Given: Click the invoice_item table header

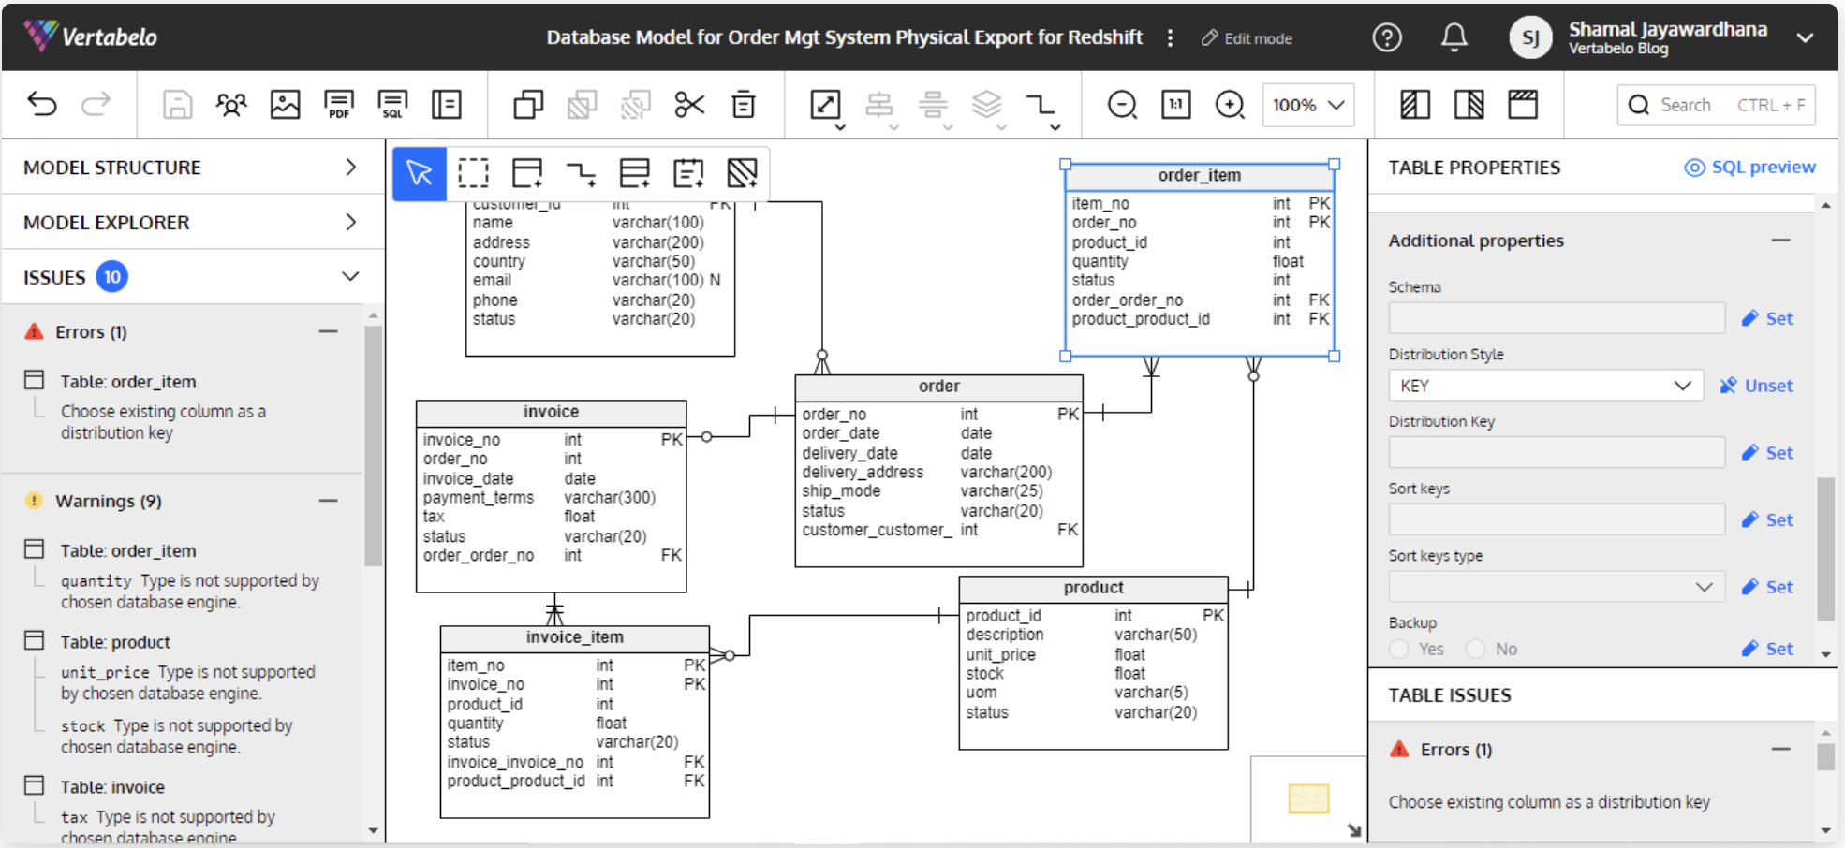Looking at the screenshot, I should click(575, 637).
